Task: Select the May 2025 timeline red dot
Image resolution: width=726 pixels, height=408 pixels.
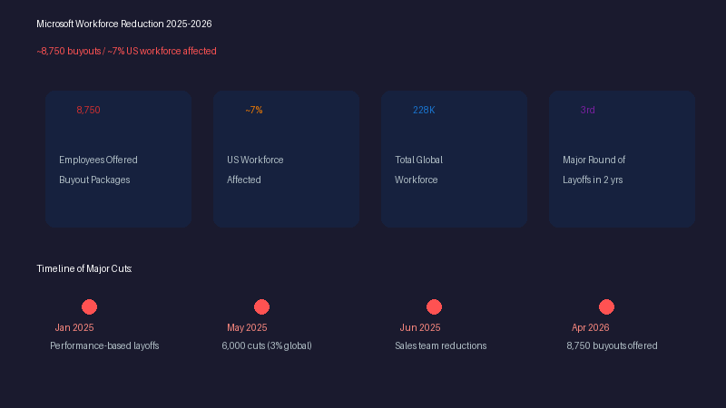Action: coord(261,307)
